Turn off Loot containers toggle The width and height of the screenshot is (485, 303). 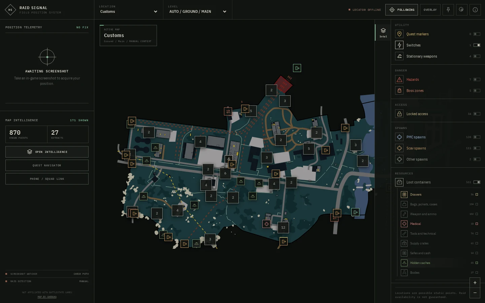point(477,182)
